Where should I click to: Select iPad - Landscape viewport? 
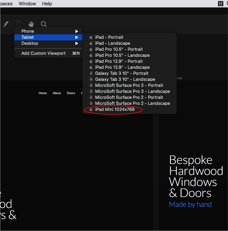coord(112,43)
